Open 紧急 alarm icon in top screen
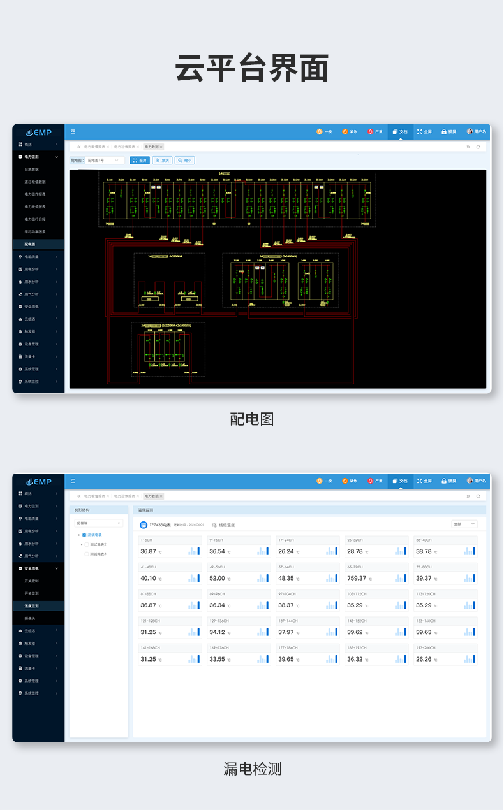 click(x=345, y=131)
